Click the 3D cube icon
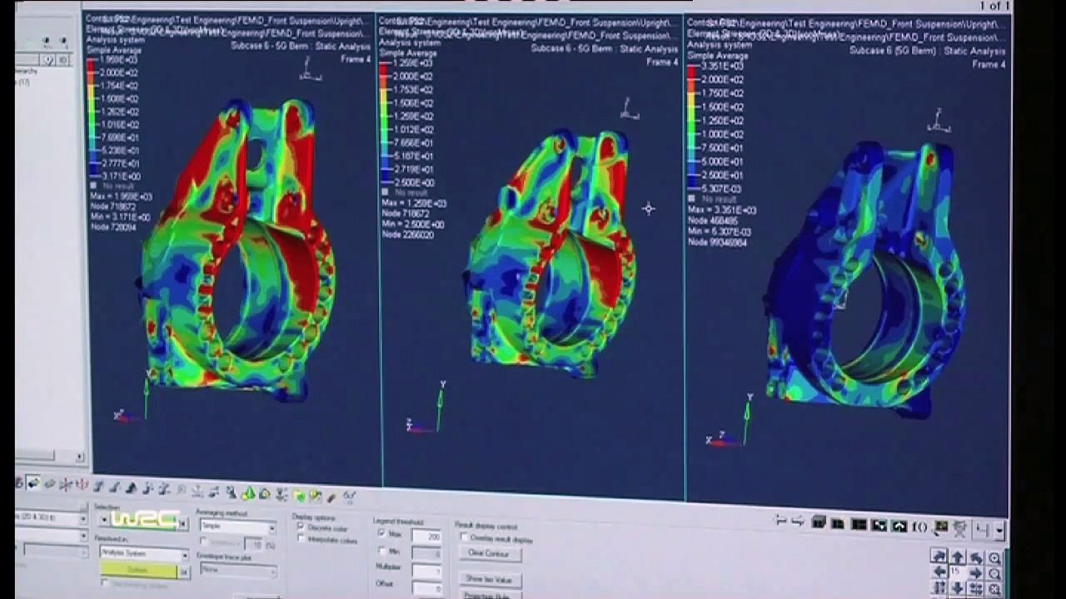This screenshot has width=1066, height=599. coord(819,522)
